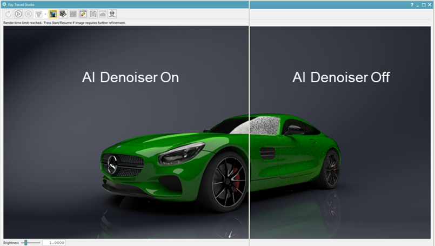
Task: Minimize the Ray Traced Studio window
Action: (x=418, y=4)
